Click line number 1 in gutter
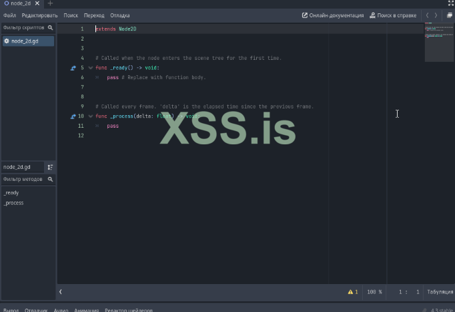Image resolution: width=455 pixels, height=312 pixels. click(82, 29)
